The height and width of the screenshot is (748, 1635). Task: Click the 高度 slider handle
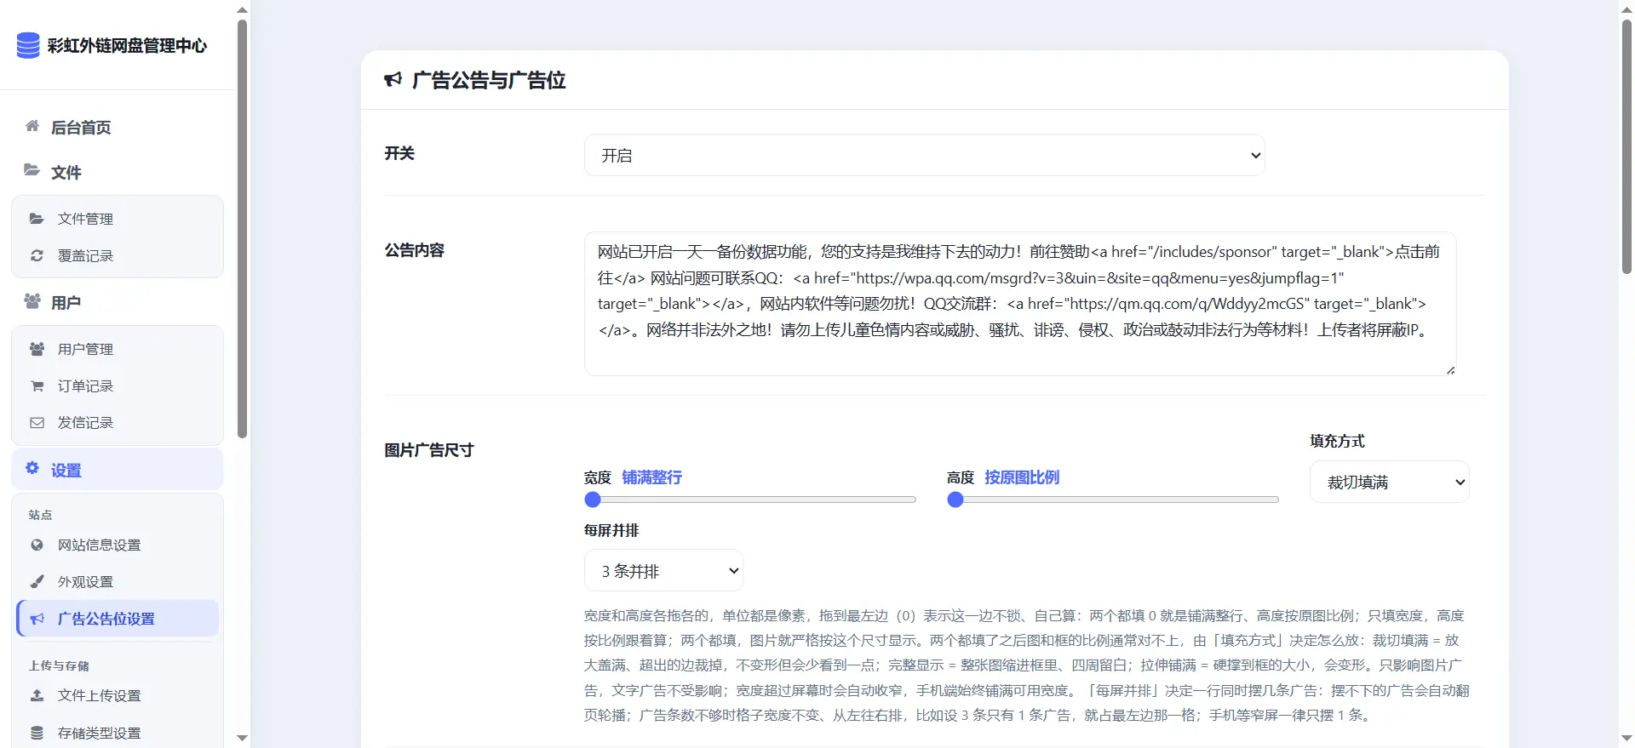[955, 500]
